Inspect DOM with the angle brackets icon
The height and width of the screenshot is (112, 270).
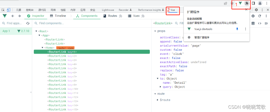coord(260,23)
